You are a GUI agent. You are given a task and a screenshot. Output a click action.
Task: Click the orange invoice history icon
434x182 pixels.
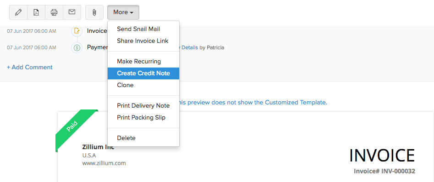coord(77,31)
